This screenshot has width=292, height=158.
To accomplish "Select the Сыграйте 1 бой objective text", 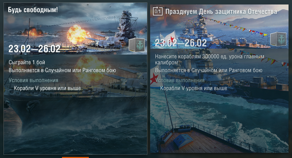I will (x=27, y=62).
